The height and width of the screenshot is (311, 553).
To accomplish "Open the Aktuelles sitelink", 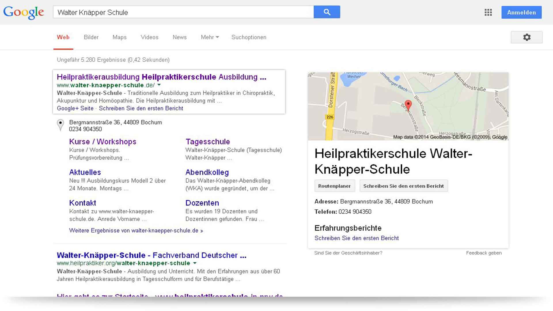I will pos(85,172).
